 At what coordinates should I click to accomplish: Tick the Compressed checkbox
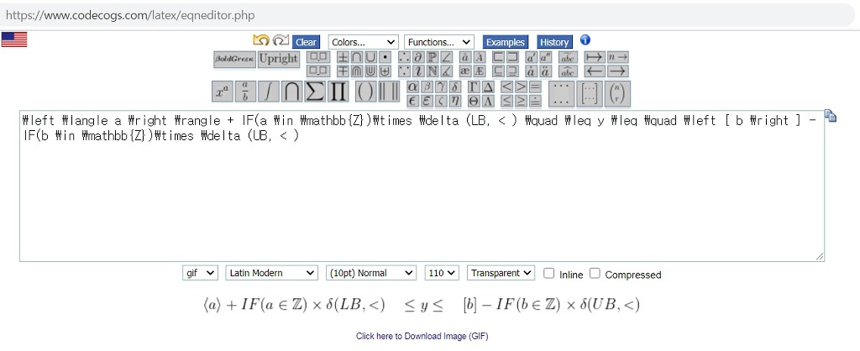[595, 273]
